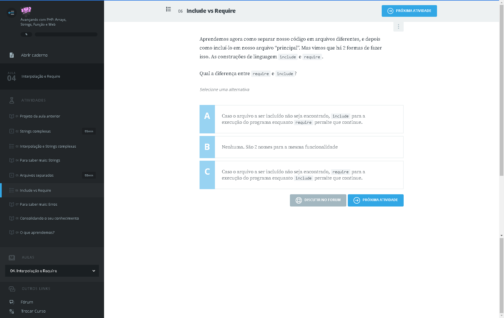Click the activity list icon beside title
This screenshot has width=504, height=318.
pos(168,9)
